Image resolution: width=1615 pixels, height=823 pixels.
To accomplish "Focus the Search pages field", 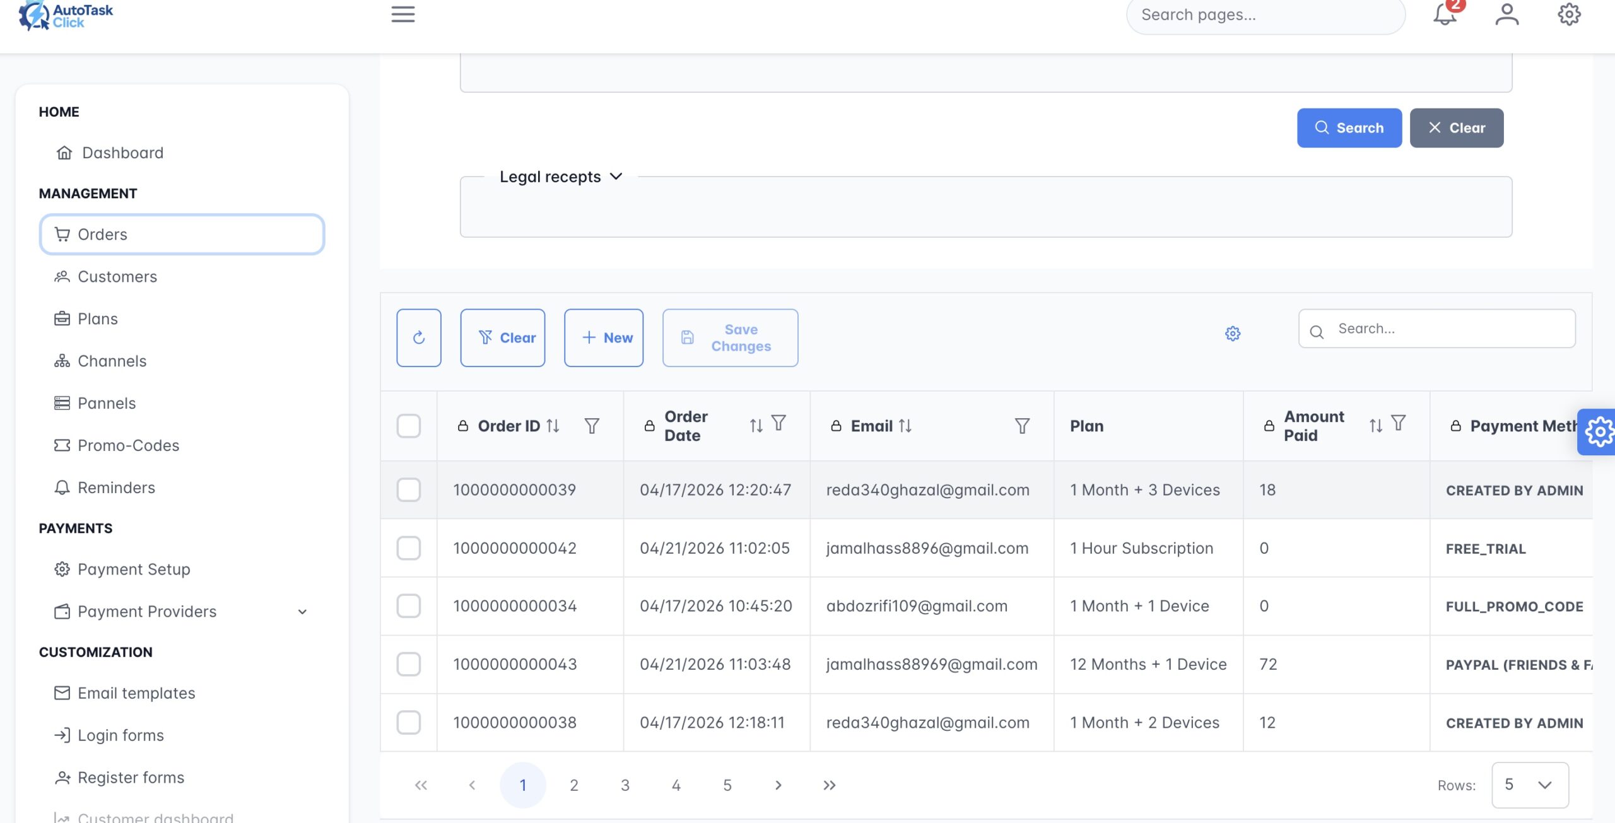I will point(1266,15).
